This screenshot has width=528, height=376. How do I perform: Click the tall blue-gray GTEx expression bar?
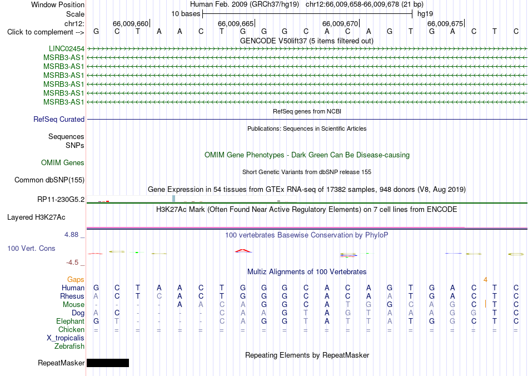pyautogui.click(x=174, y=199)
